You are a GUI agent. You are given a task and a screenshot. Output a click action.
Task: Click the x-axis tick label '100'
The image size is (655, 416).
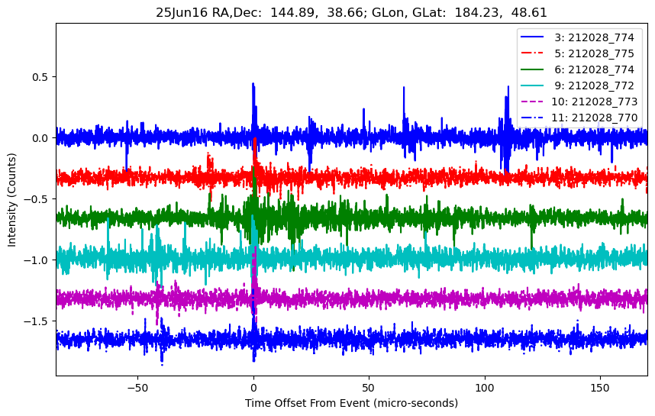[485, 388]
